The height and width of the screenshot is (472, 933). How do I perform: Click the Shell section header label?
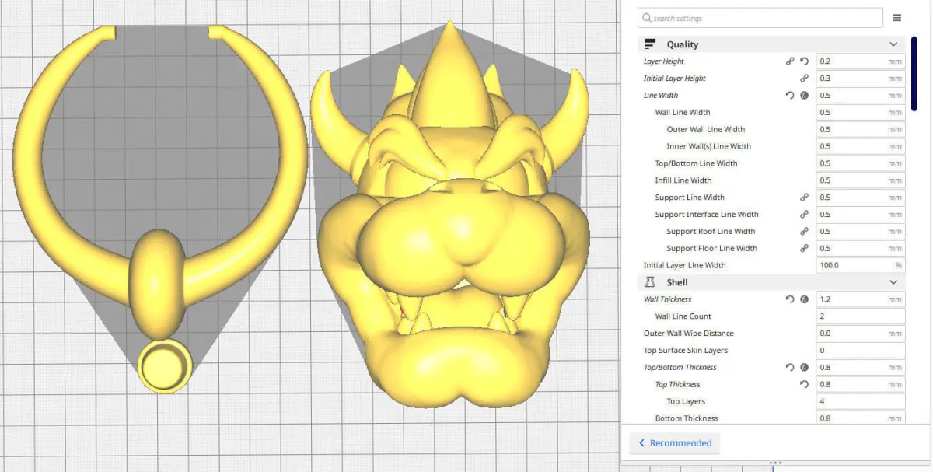tap(677, 282)
